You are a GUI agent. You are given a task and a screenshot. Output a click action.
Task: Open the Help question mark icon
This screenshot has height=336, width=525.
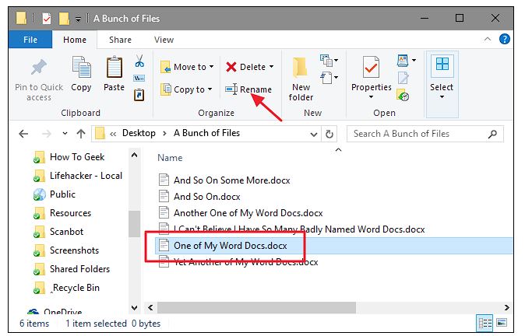504,39
